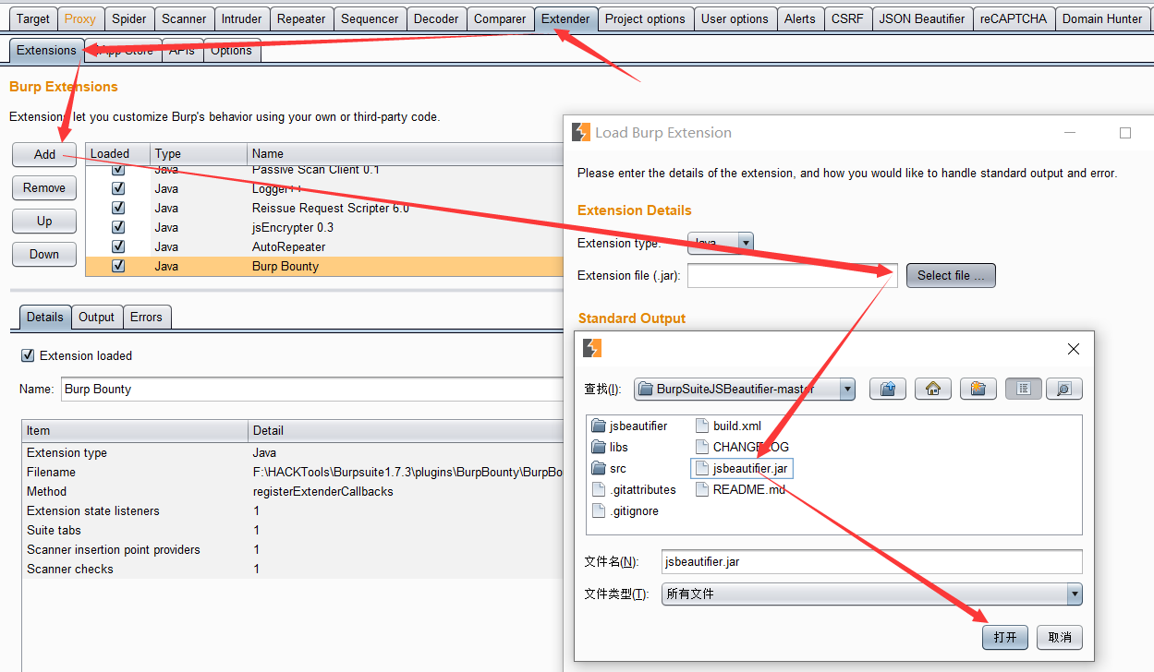Screen dimensions: 1154x672
Task: Uncheck the Extension loaded checkbox
Action: point(28,355)
